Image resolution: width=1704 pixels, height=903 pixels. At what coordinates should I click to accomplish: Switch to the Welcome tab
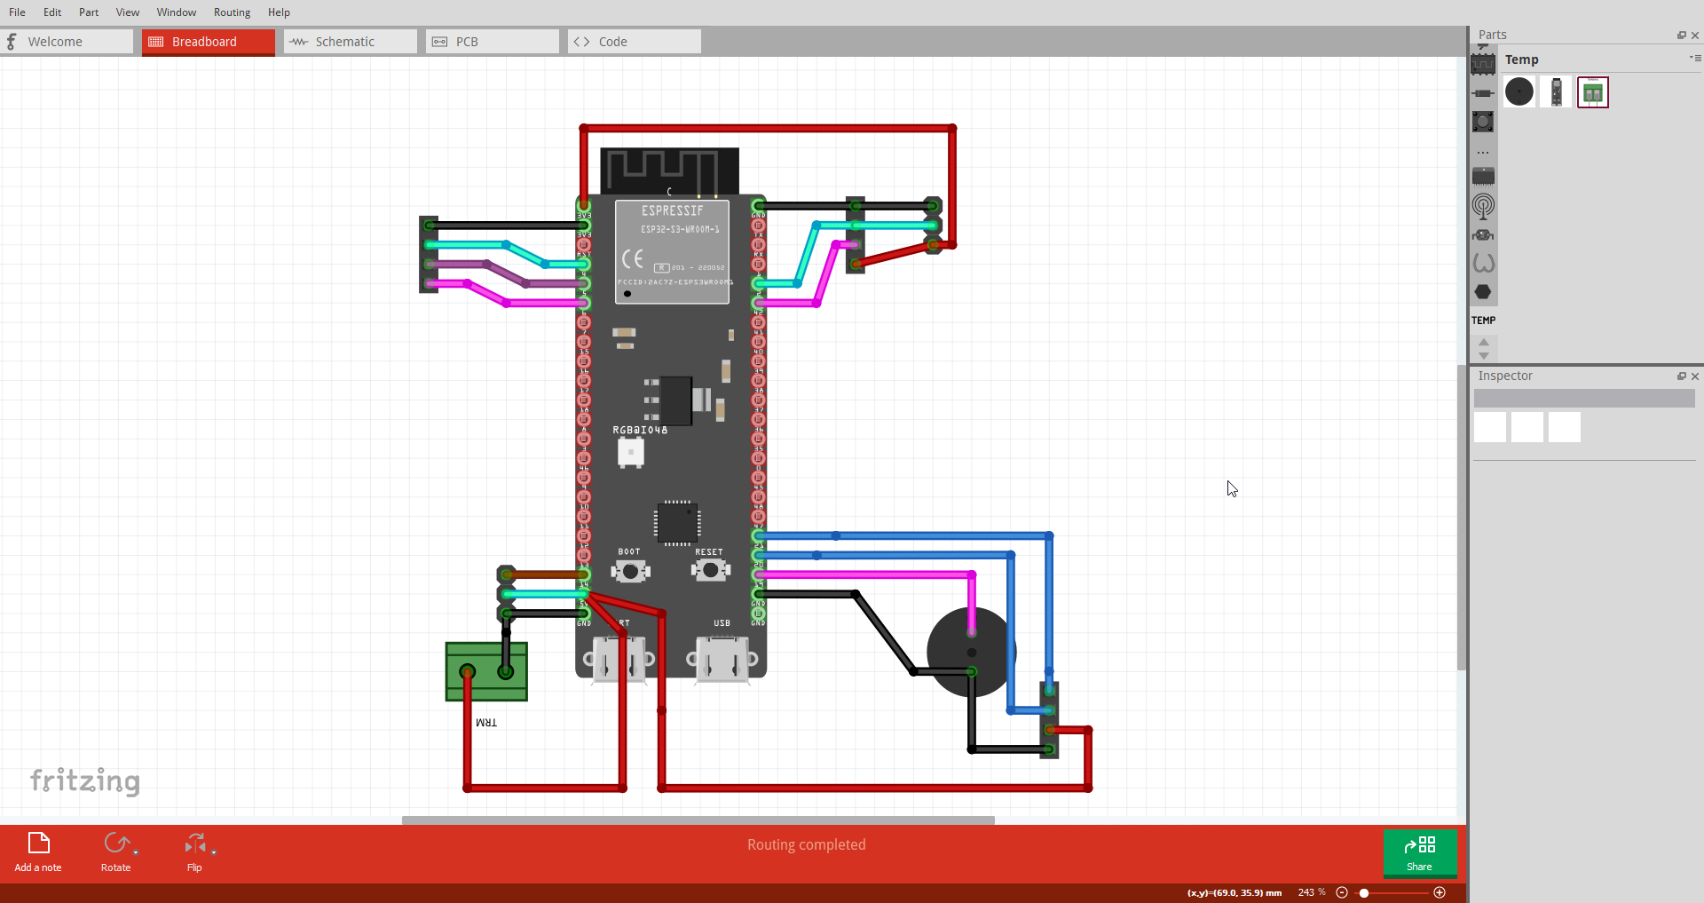tap(67, 42)
